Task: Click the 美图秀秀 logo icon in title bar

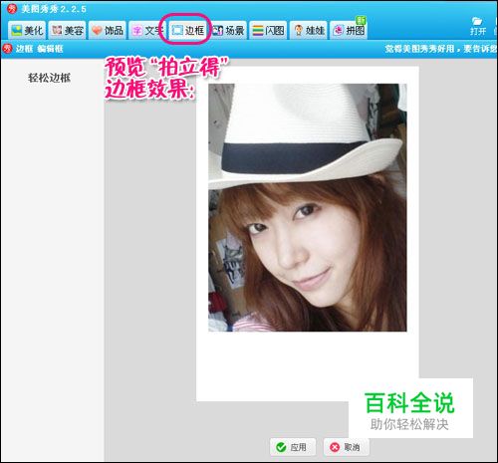Action: (x=12, y=9)
